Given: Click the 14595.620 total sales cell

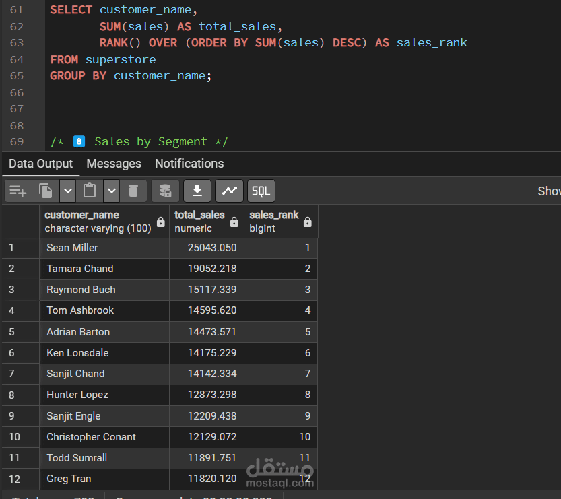Looking at the screenshot, I should [x=207, y=310].
